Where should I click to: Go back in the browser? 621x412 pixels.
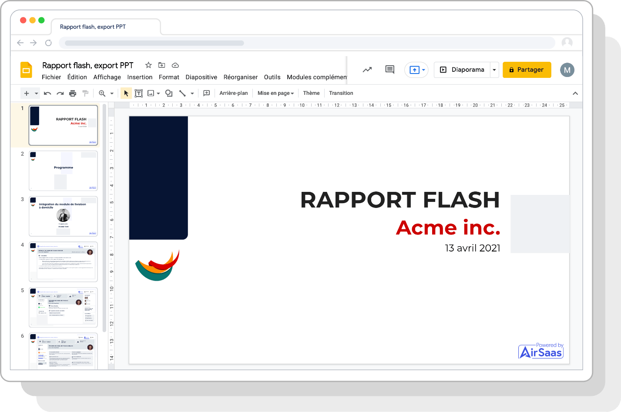point(20,43)
